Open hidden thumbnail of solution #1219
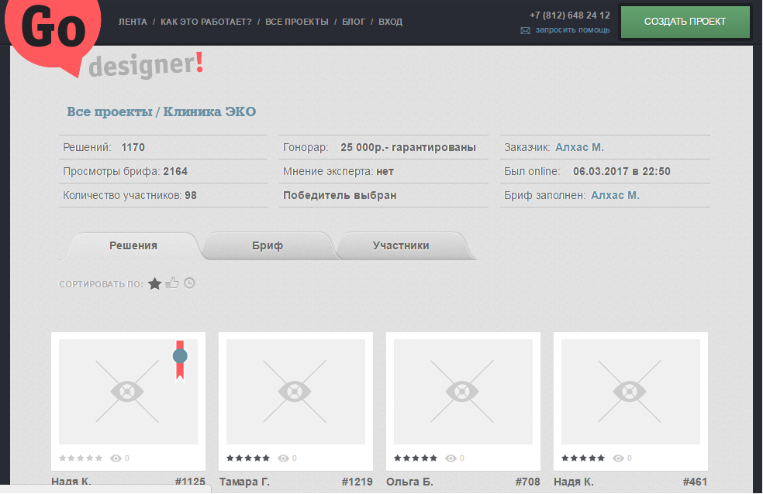763x494 pixels. point(296,392)
